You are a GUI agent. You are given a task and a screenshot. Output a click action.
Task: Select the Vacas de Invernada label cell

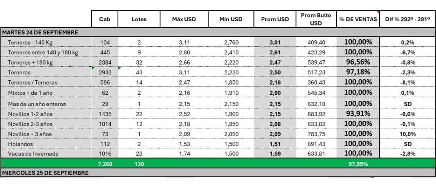(46, 153)
